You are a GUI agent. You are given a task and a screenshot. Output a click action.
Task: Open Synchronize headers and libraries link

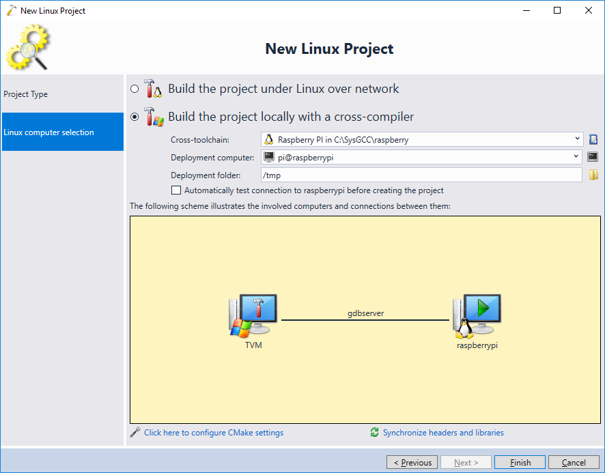pyautogui.click(x=443, y=433)
